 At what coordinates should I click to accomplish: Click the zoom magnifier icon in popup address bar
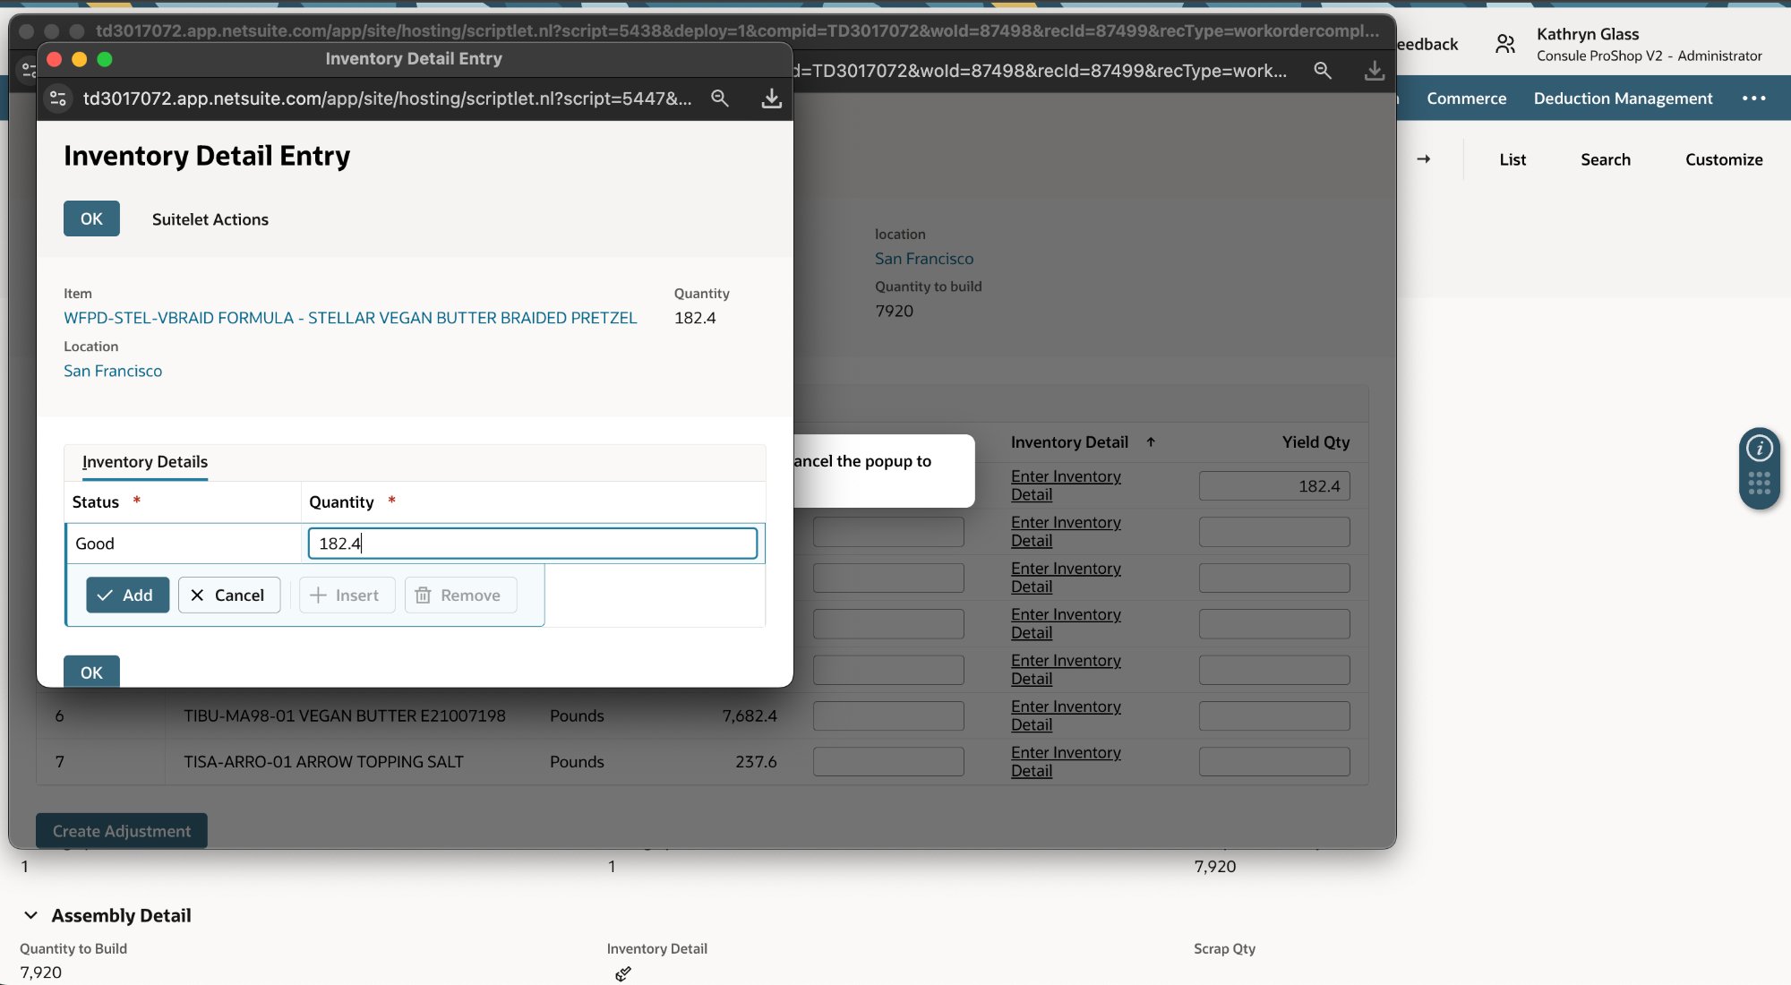tap(719, 98)
